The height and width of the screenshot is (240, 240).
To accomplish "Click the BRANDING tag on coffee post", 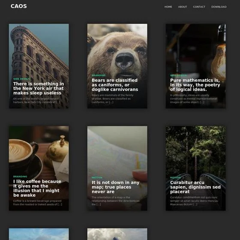I will click(20, 177).
